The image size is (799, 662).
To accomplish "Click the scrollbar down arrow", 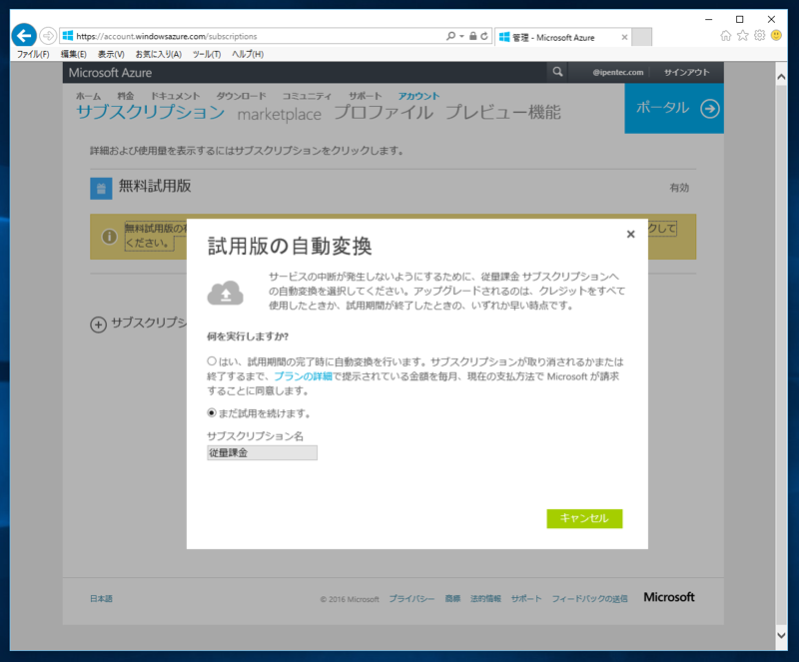I will point(781,635).
